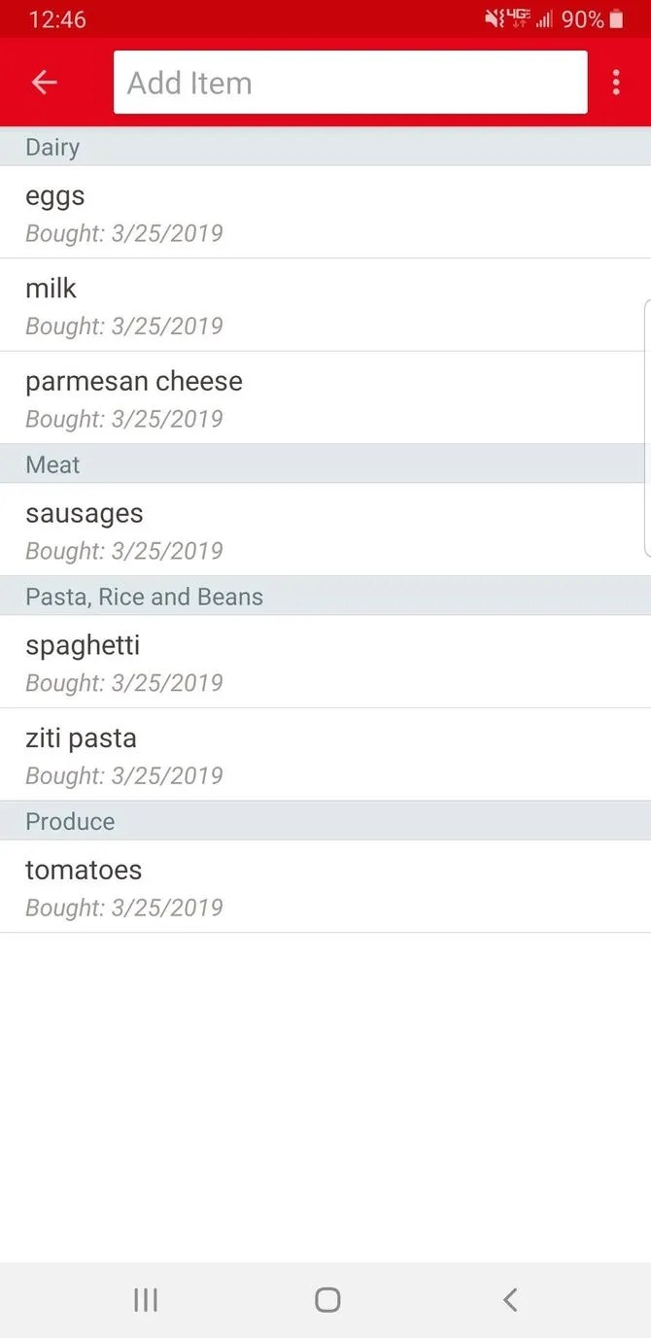The image size is (651, 1338).
Task: Tap the Back navigation key
Action: coord(509,1298)
